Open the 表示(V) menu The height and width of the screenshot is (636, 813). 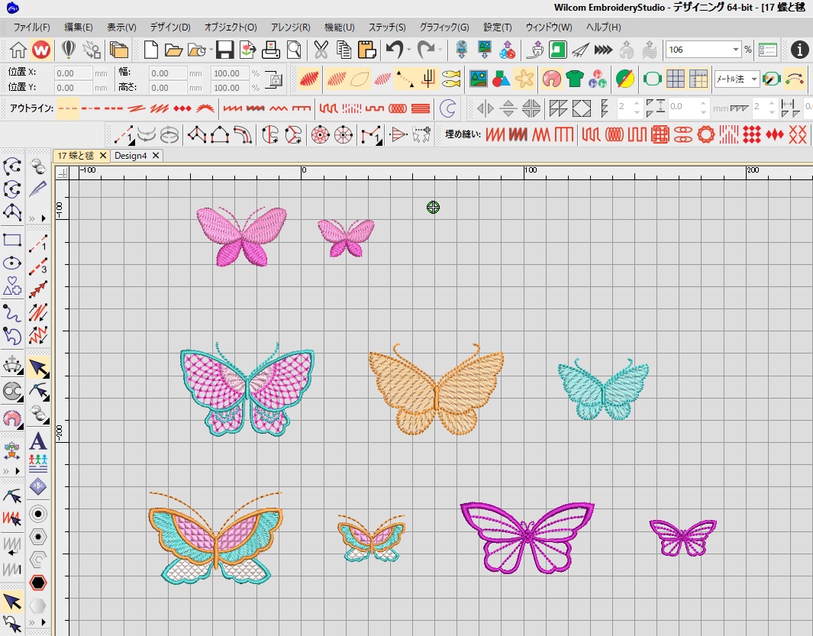pos(121,27)
